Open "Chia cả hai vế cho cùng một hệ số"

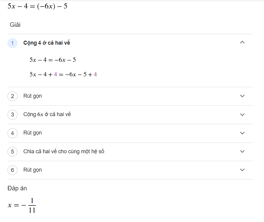64,151
